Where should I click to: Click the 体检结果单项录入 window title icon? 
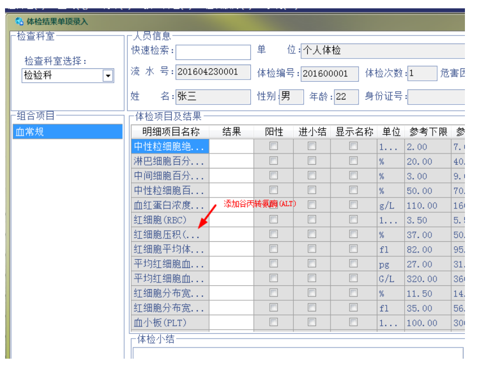pyautogui.click(x=19, y=21)
